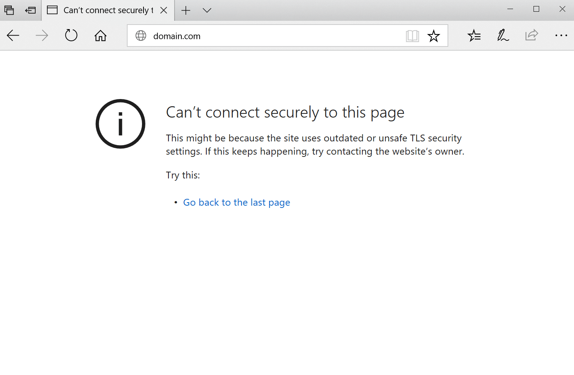
Task: Open Reading view from the address bar
Action: point(413,36)
